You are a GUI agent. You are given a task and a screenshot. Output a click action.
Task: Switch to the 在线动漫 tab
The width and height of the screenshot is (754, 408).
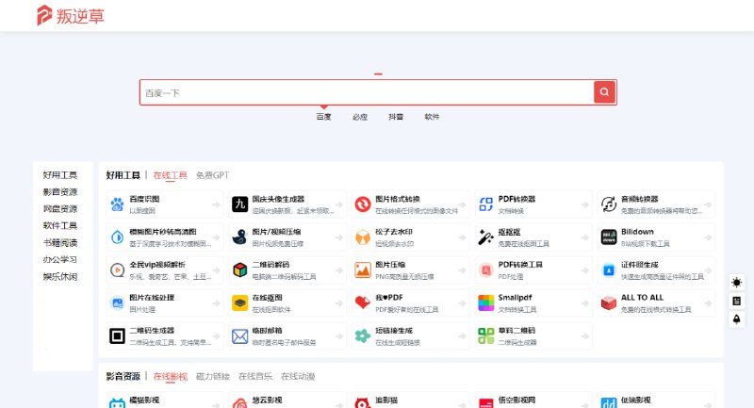[298, 376]
